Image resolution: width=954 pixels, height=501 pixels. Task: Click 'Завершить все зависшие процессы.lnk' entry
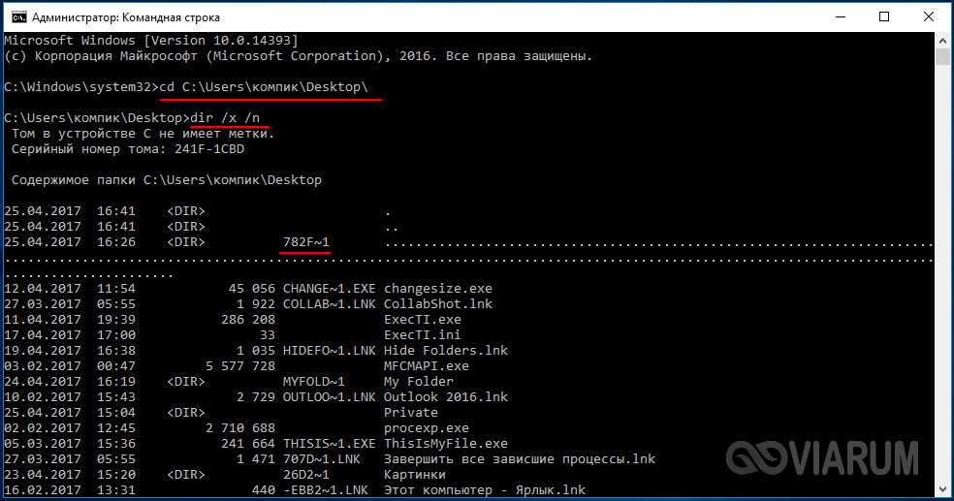pos(520,459)
